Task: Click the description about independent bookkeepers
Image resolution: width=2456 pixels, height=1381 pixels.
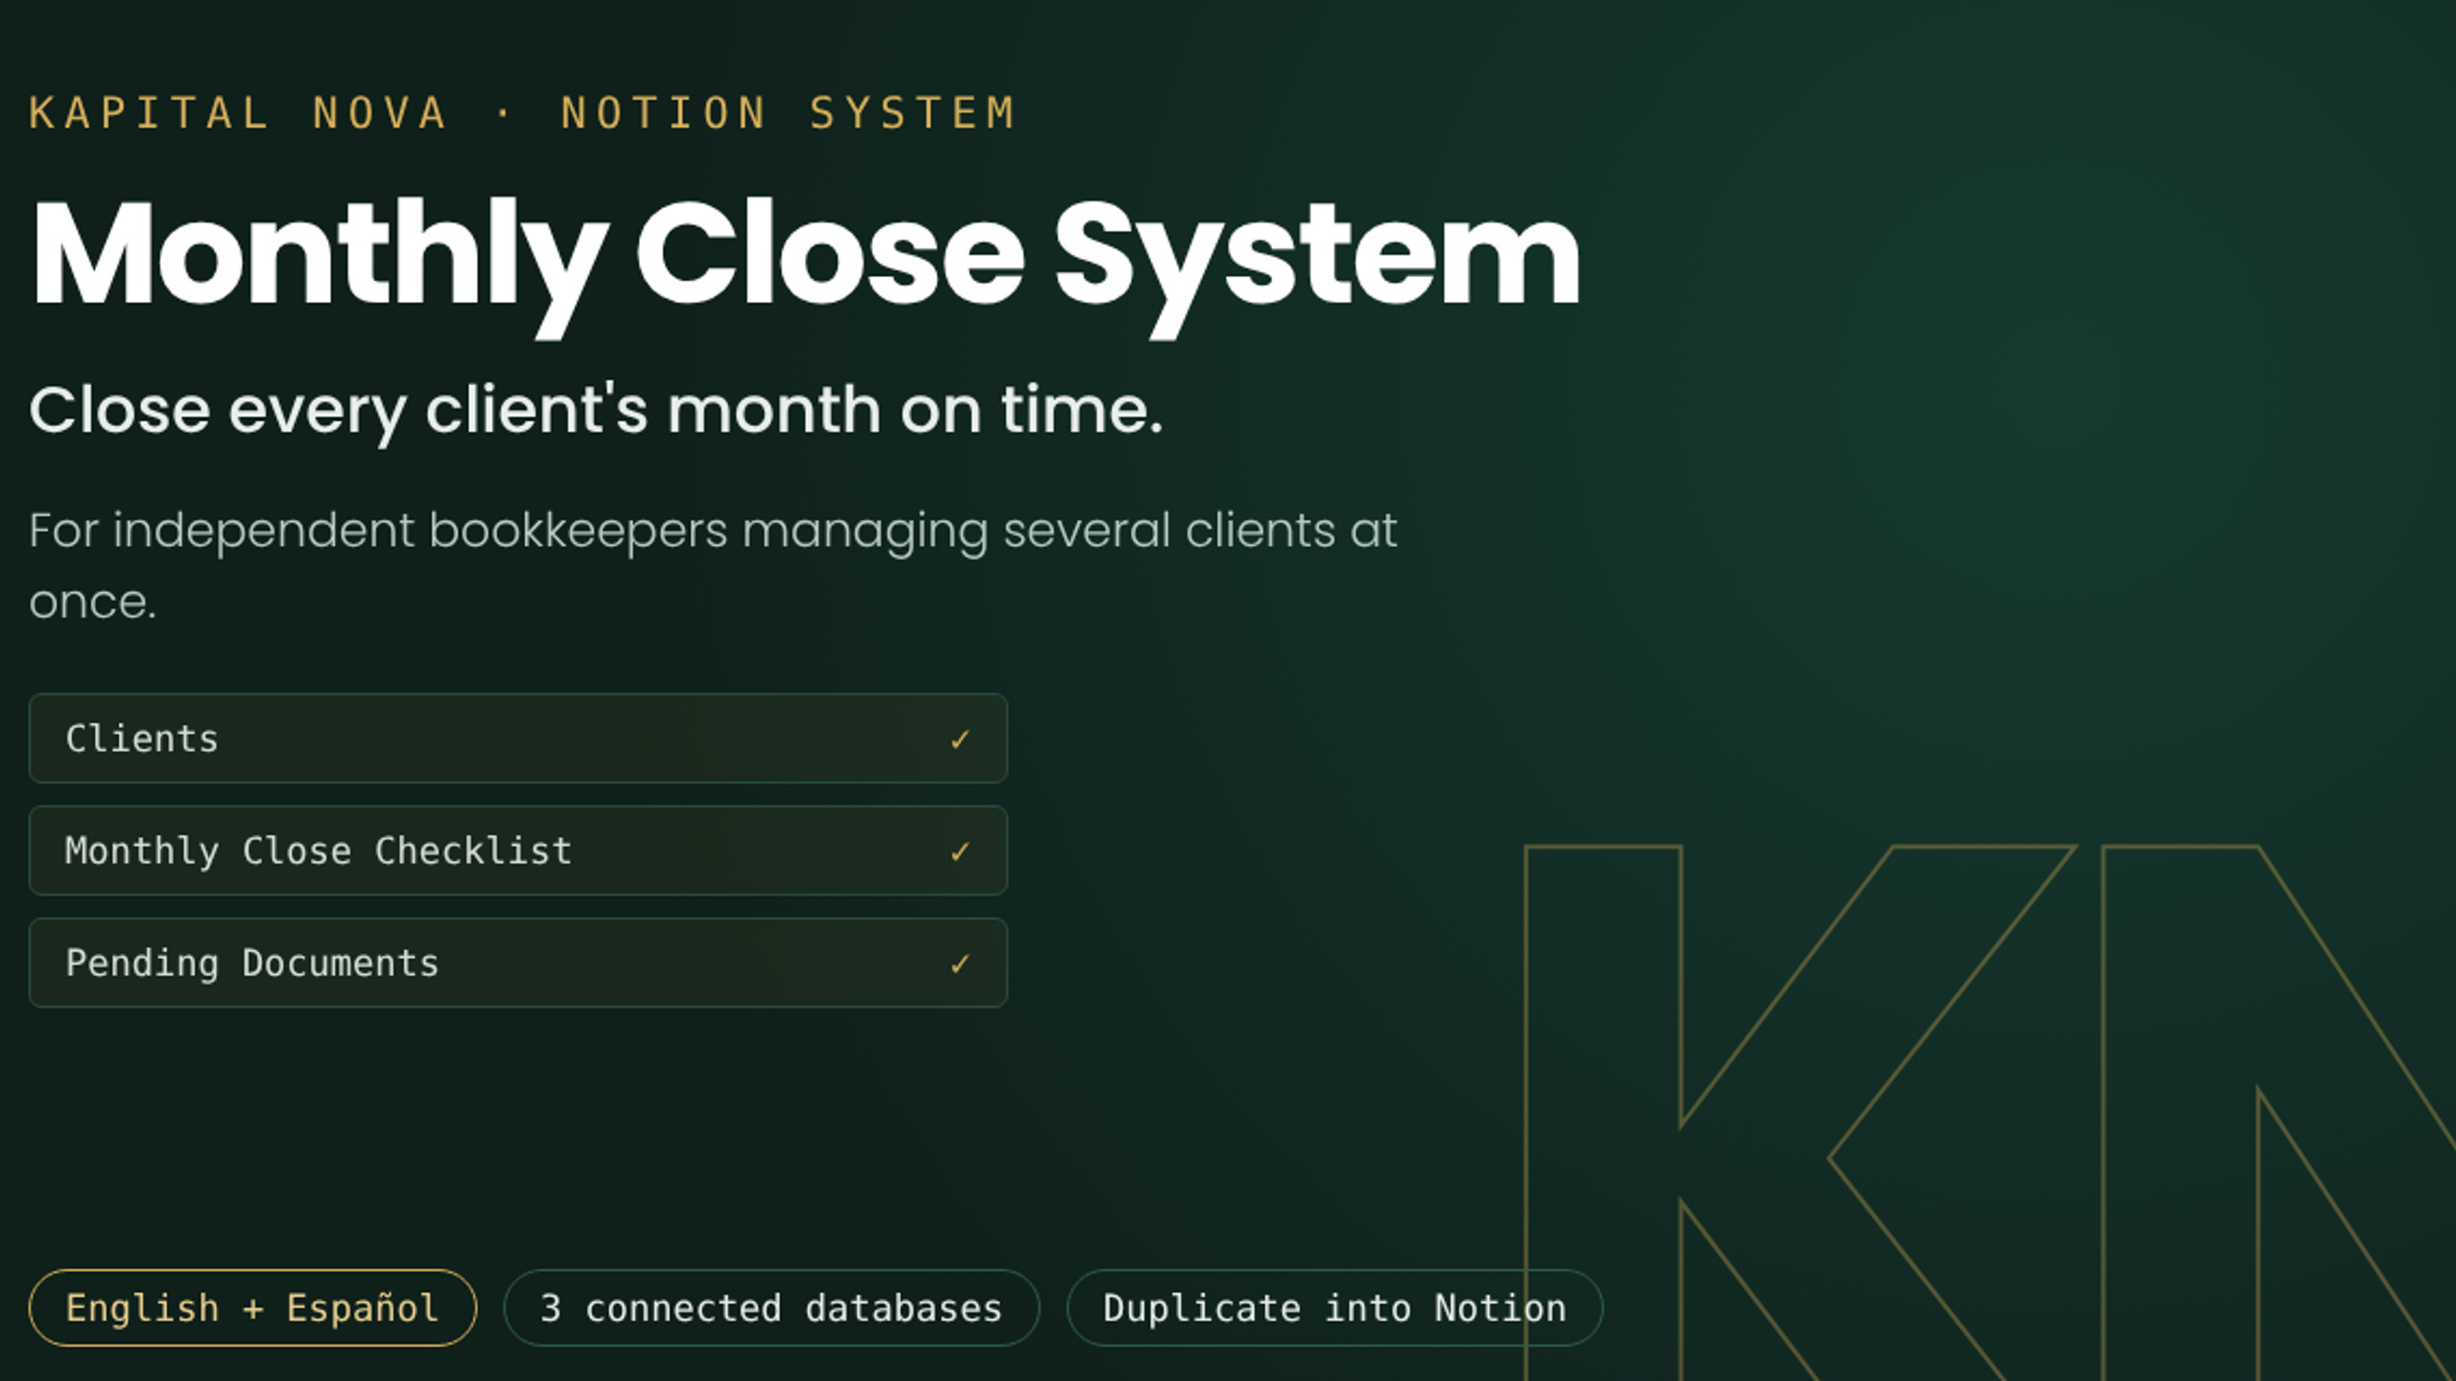Action: [x=713, y=566]
